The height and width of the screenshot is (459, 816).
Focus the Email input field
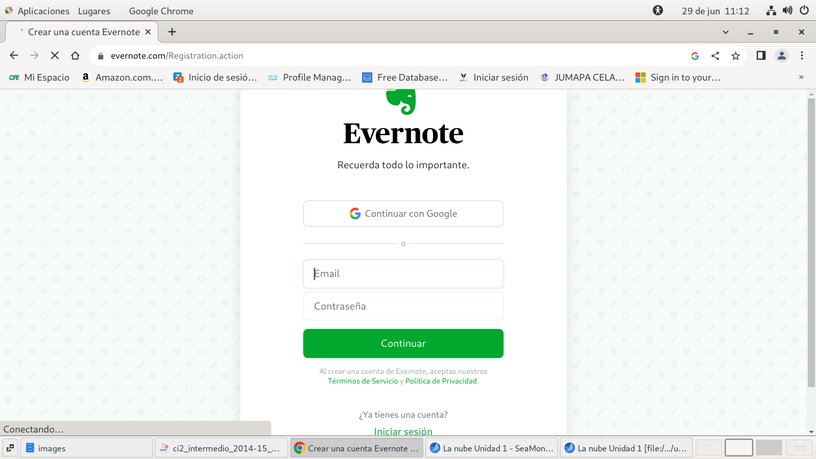403,274
